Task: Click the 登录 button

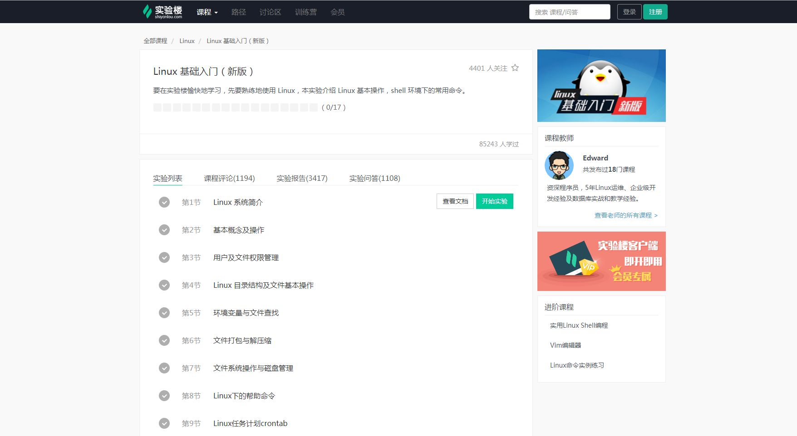Action: (x=630, y=12)
